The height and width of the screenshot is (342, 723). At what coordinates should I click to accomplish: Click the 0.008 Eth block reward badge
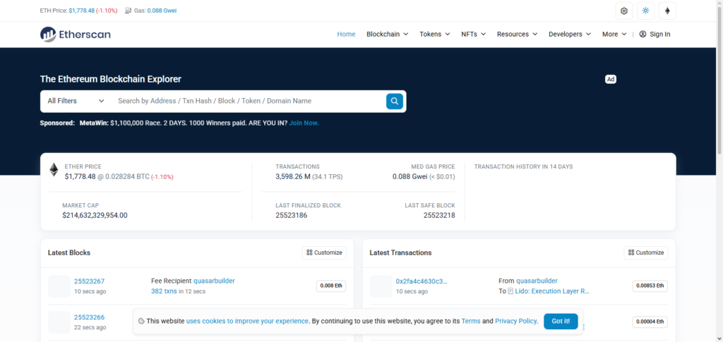(x=331, y=286)
